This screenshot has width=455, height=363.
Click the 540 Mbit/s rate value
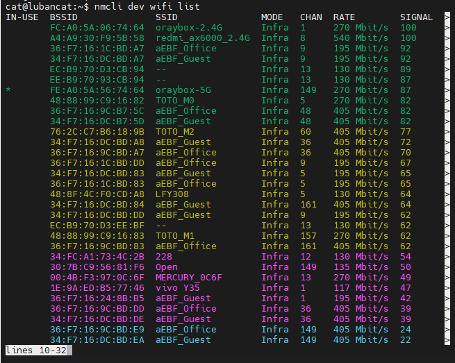(361, 38)
